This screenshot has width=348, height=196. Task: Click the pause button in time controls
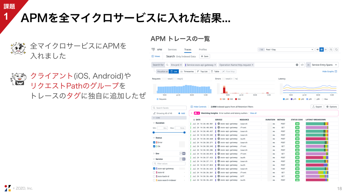coord(321,50)
